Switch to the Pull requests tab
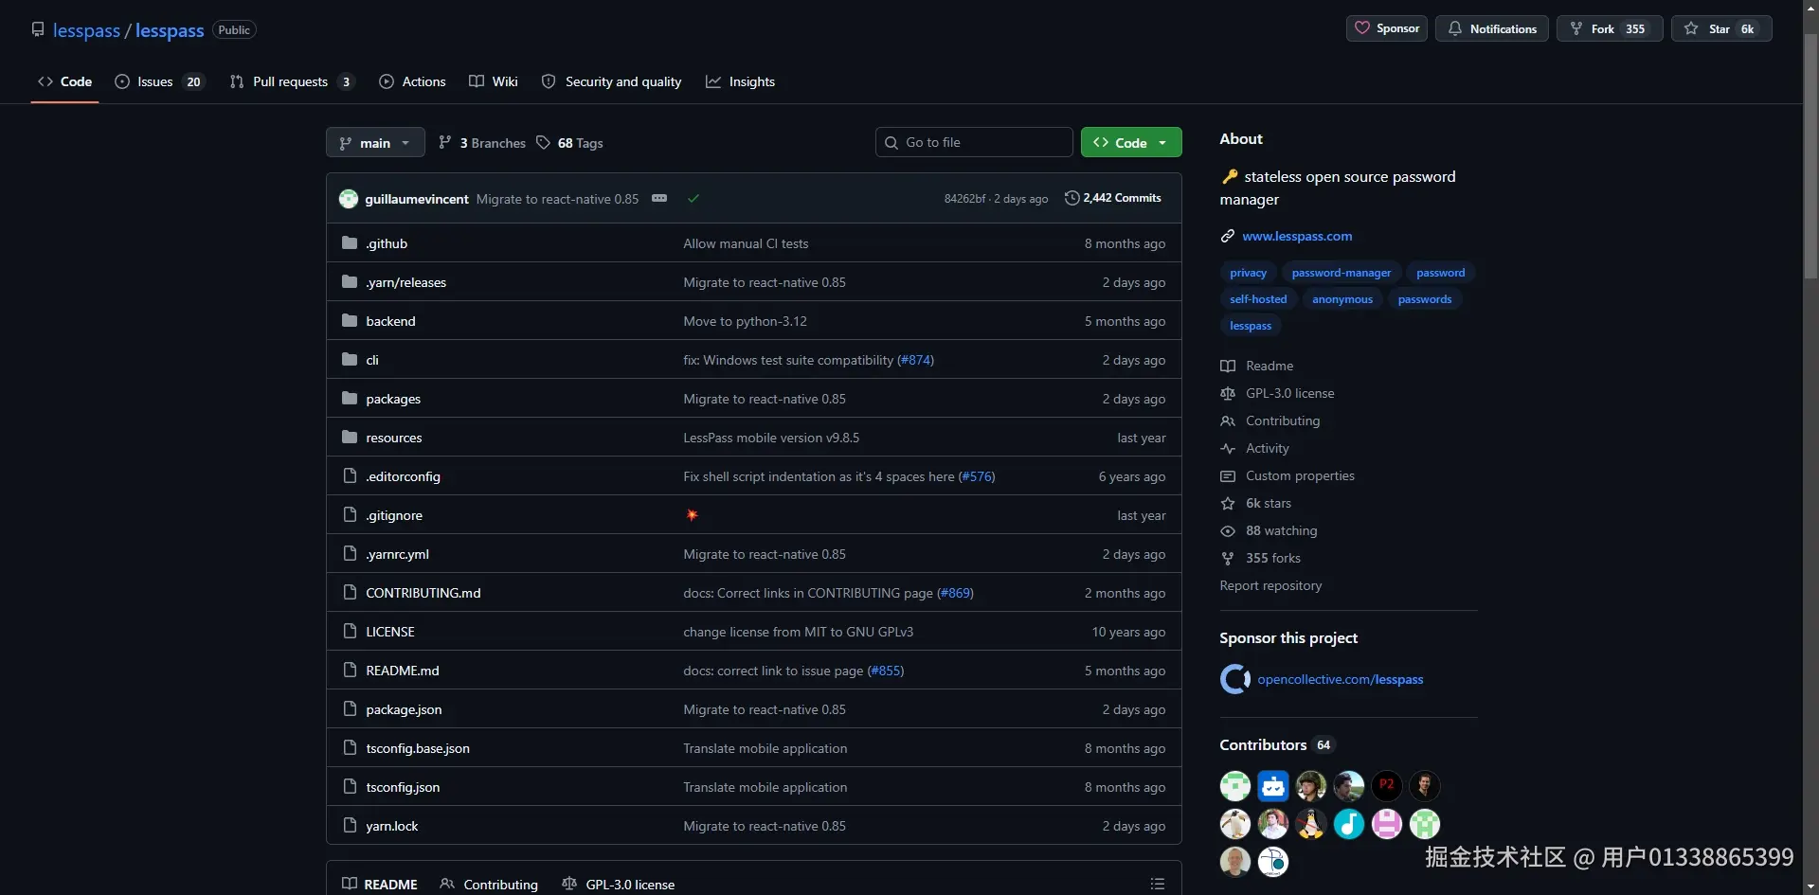Screen dimensions: 1819x895 pos(292,81)
